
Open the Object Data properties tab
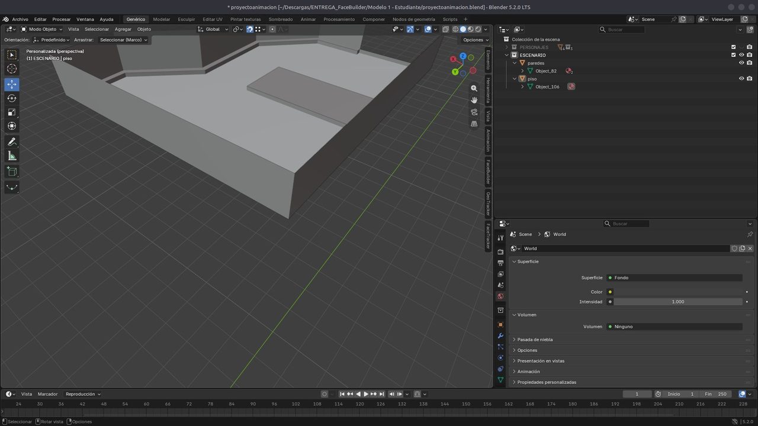coord(500,380)
